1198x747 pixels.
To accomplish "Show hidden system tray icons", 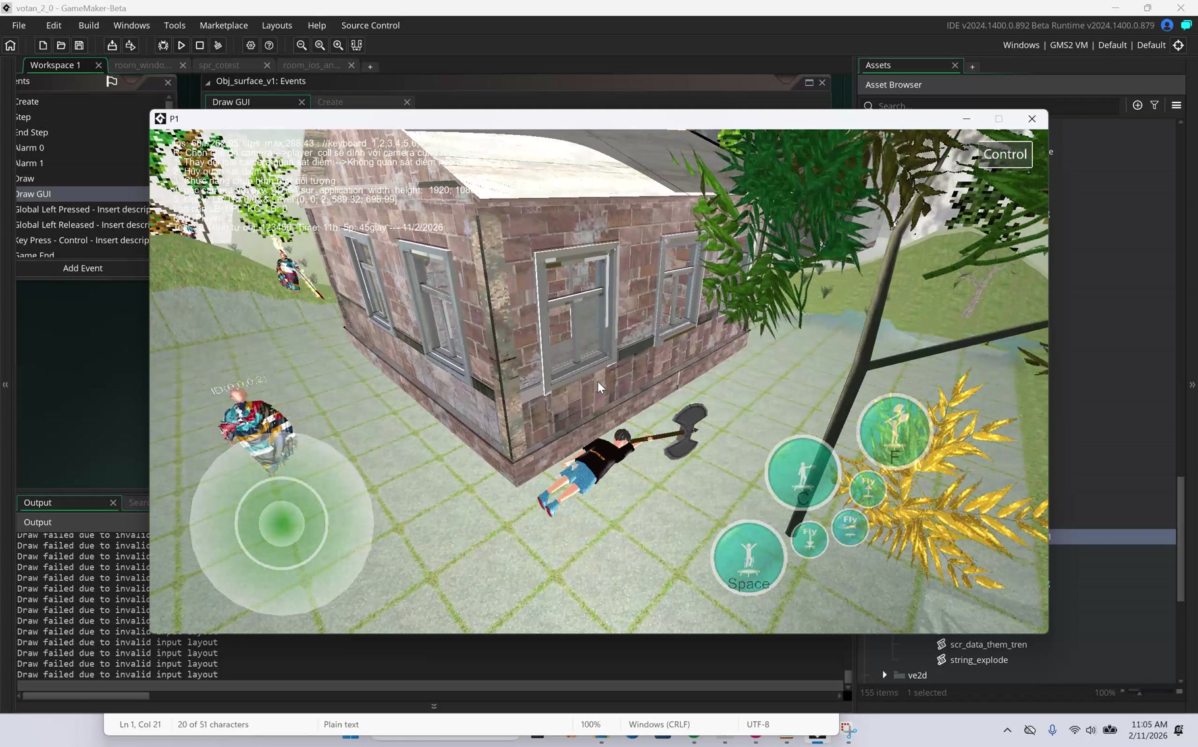I will point(1007,730).
